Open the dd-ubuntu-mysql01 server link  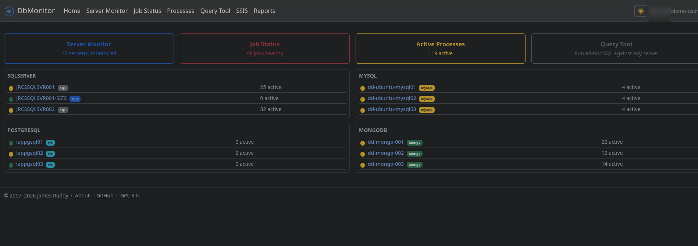[x=392, y=88]
